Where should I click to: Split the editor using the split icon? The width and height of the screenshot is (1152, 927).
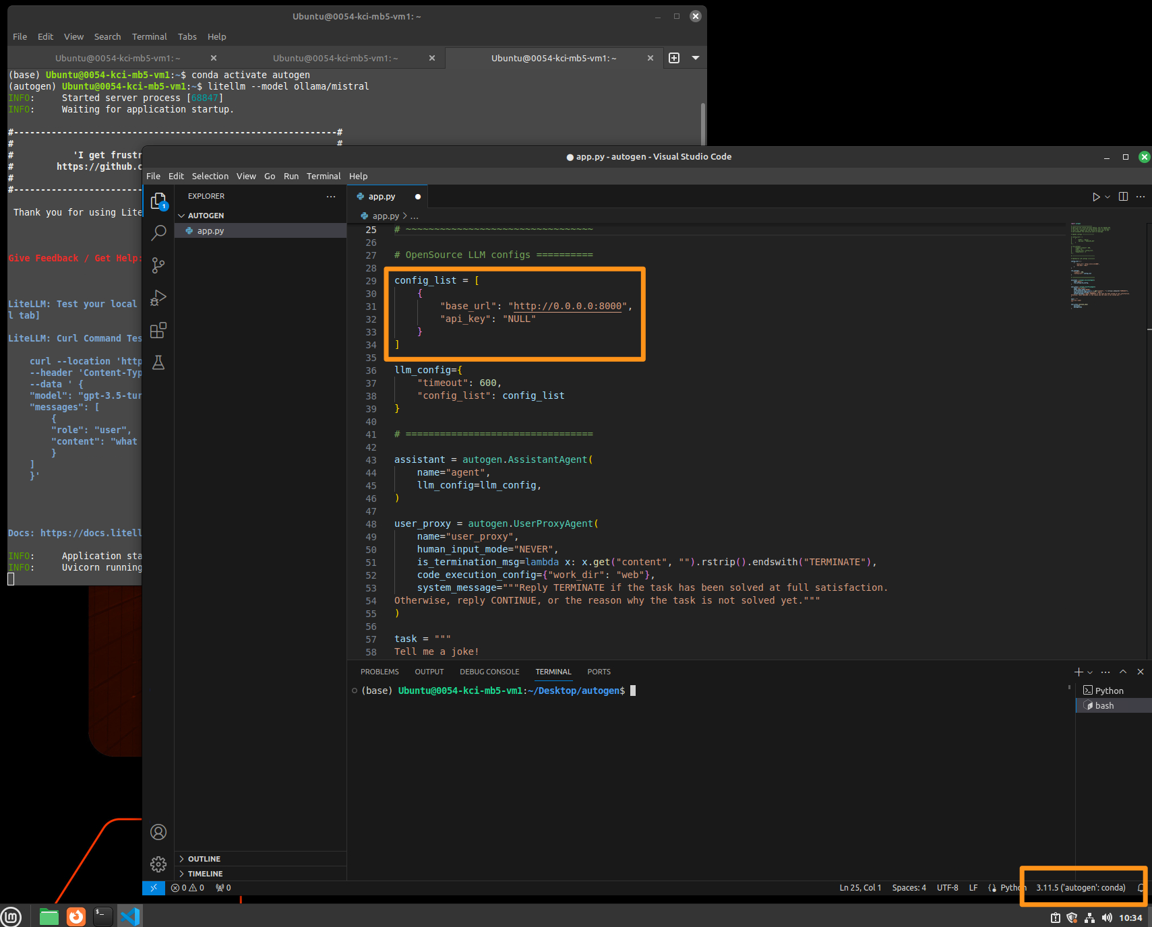point(1122,196)
